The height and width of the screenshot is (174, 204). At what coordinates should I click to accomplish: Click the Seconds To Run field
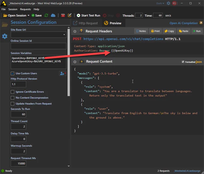(x=18, y=114)
